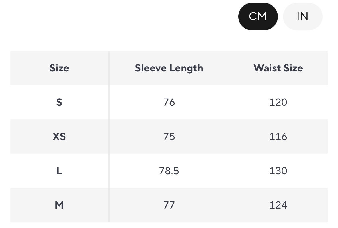Select the XS size label
Screen dimensions: 338x228
point(59,137)
